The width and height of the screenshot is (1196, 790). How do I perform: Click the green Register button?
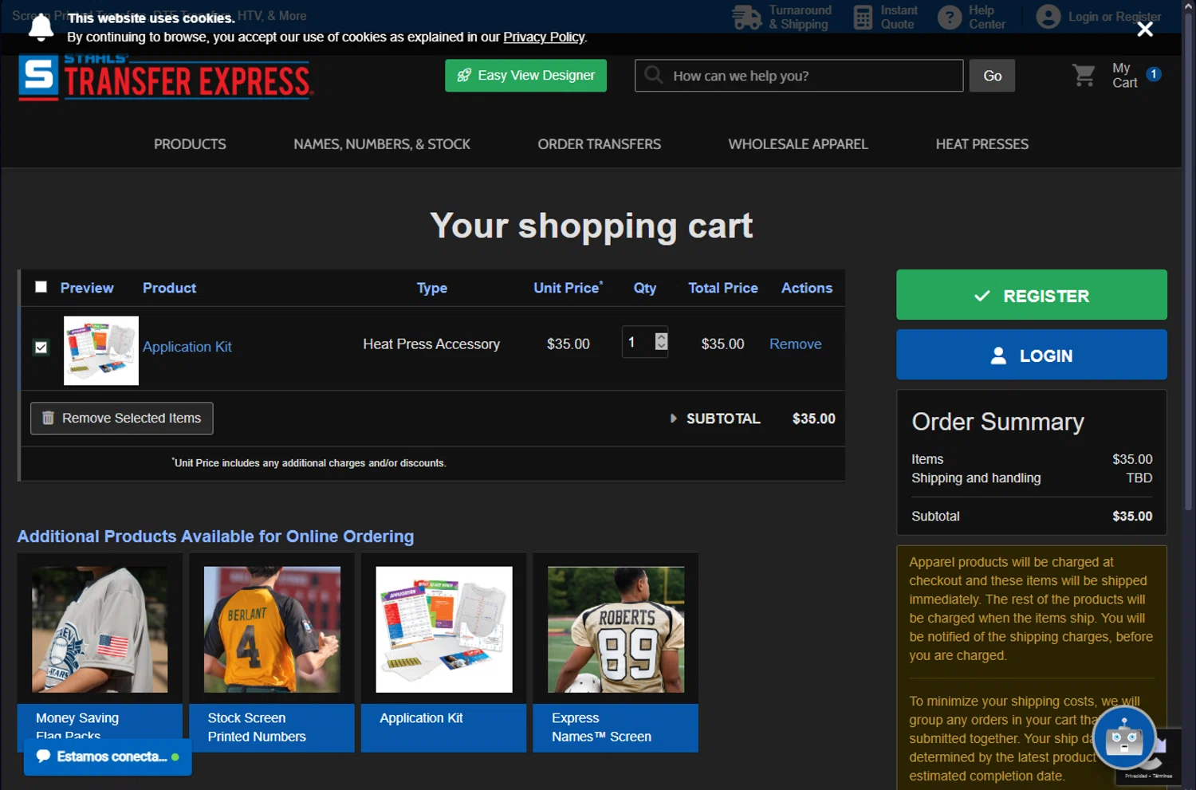coord(1031,295)
